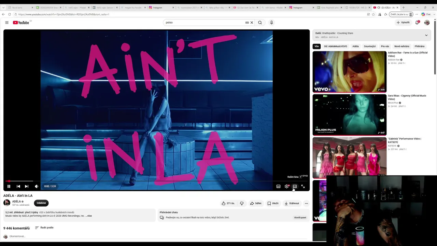The width and height of the screenshot is (437, 246).
Task: Save the video with Uložit
Action: [x=273, y=203]
